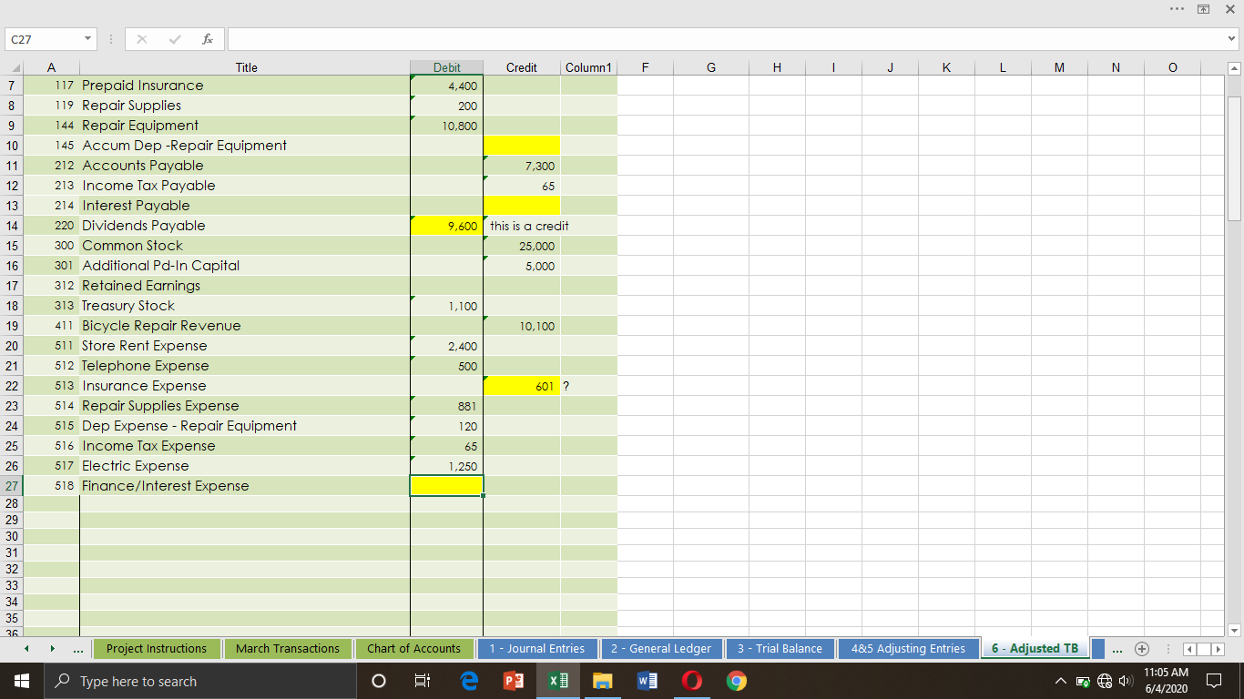The image size is (1244, 699).
Task: Click the Column1 header cell
Action: (589, 67)
